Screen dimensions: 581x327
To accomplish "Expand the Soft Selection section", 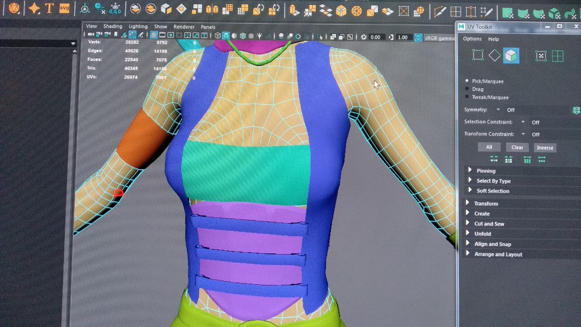I will pyautogui.click(x=489, y=191).
